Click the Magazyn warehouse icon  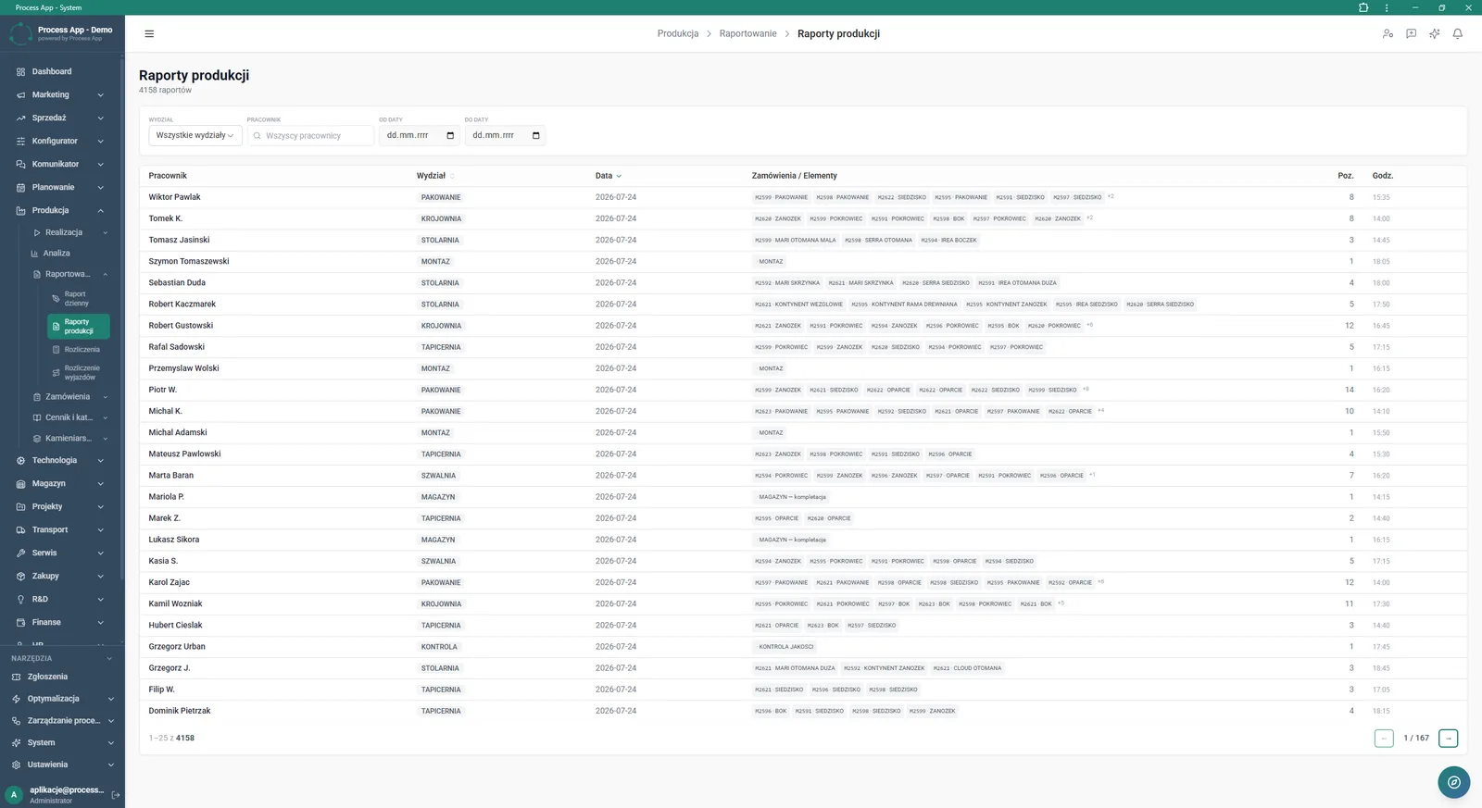(20, 483)
